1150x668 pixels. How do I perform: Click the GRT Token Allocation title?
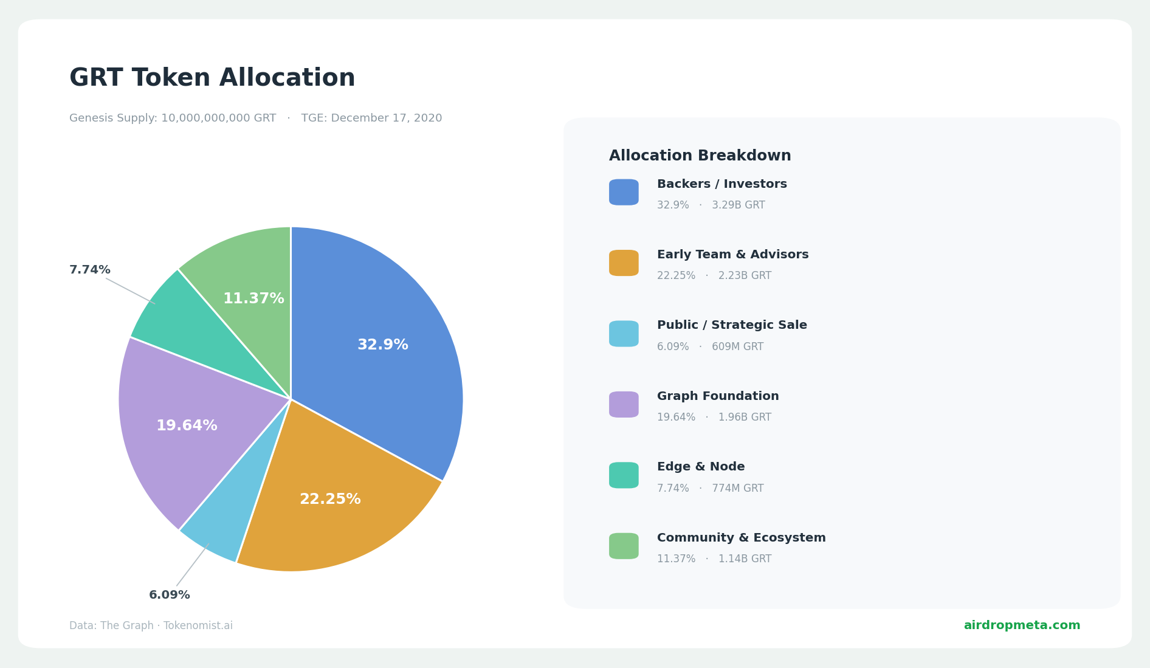point(212,78)
